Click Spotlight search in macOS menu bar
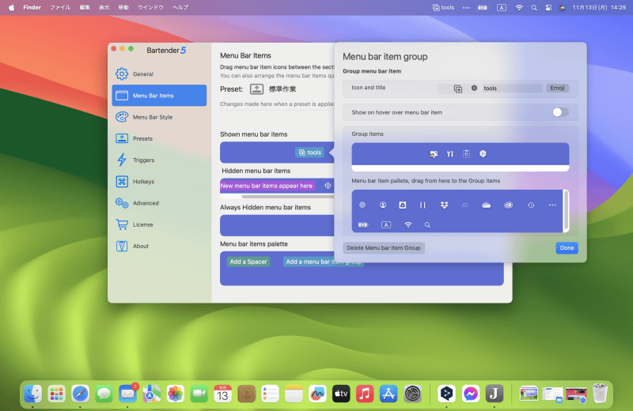 tap(534, 8)
